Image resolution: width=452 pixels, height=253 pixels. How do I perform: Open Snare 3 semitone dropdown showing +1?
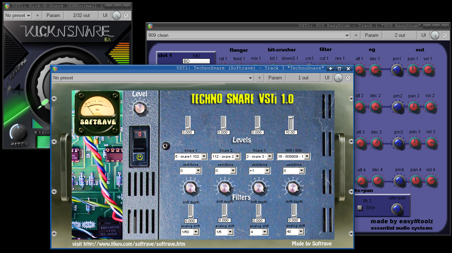pyautogui.click(x=260, y=171)
